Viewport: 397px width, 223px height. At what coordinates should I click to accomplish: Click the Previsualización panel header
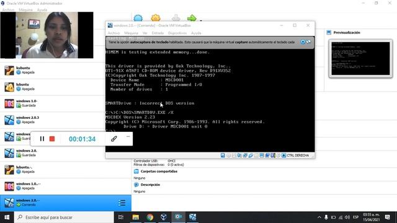pos(347,33)
